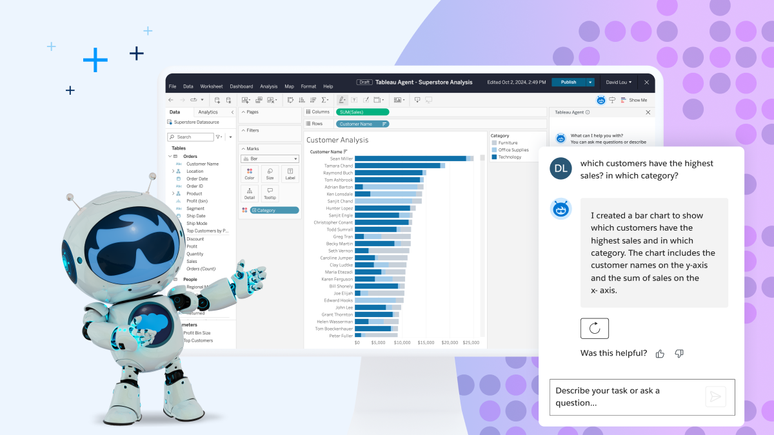Open the Bar mark type dropdown

(270, 159)
